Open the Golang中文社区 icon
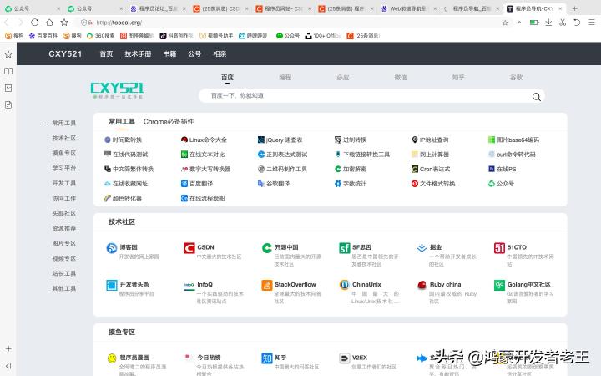 point(499,285)
